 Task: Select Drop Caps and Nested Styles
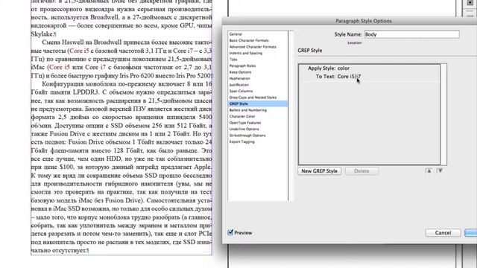(253, 98)
